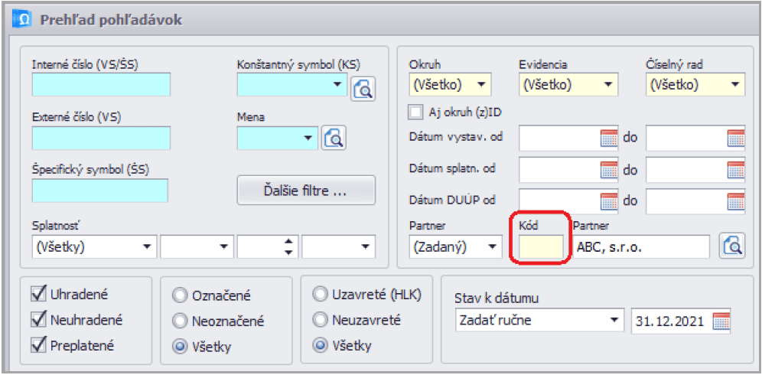
Task: Enable the Aj okruh (z)ID checkbox
Action: coord(415,112)
